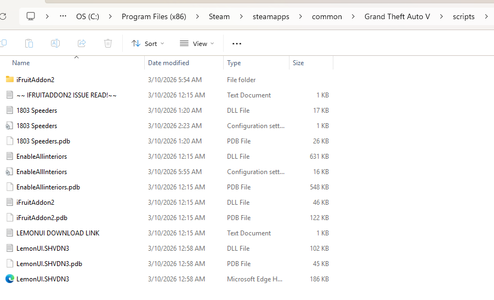Expand chevron after OS (C:)
The width and height of the screenshot is (494, 300).
[110, 16]
